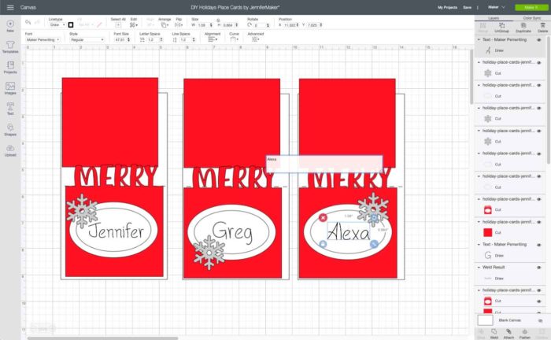Open the Curve dropdown
The width and height of the screenshot is (551, 340).
point(234,39)
